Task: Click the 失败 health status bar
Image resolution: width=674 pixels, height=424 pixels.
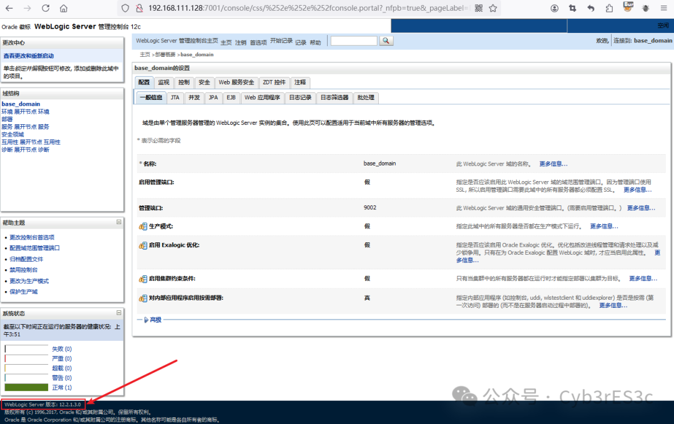Action: pos(26,348)
